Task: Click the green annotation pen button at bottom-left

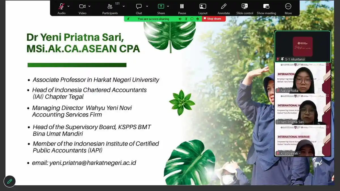Action: [x=10, y=181]
